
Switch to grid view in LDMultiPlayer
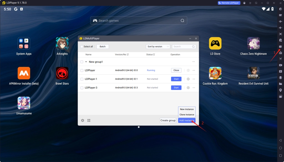coord(89,120)
